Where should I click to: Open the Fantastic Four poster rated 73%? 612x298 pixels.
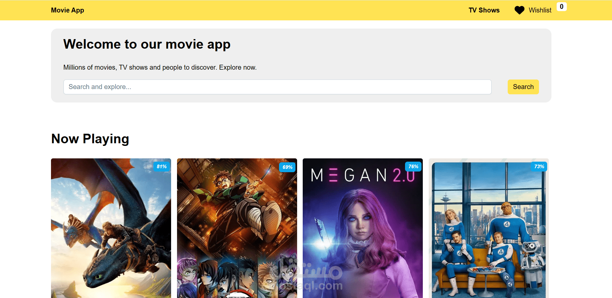click(x=489, y=228)
